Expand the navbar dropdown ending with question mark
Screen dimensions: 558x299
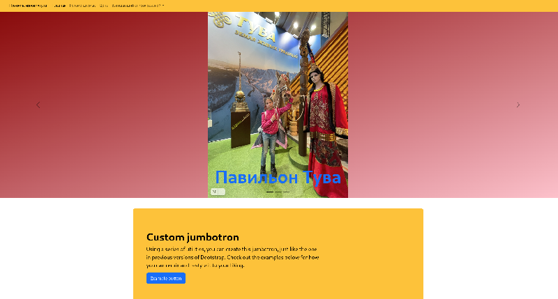click(138, 6)
